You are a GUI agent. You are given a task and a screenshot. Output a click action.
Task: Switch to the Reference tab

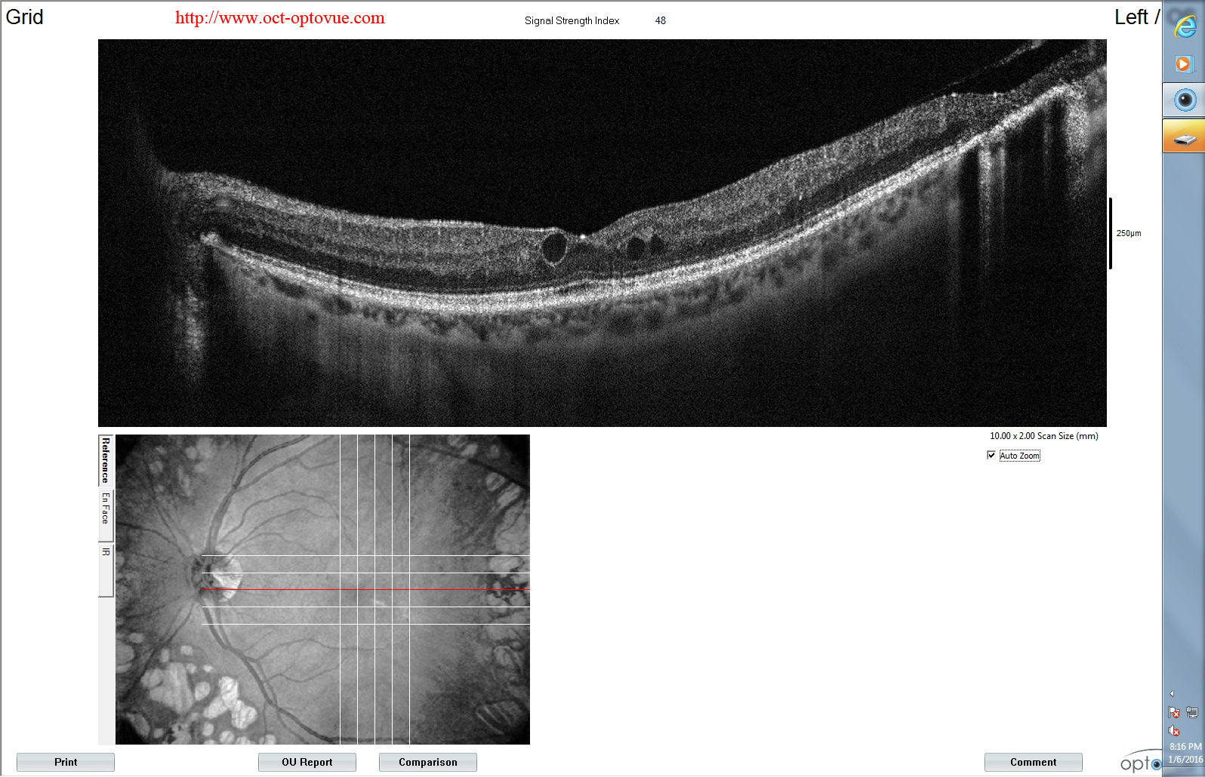pyautogui.click(x=106, y=460)
